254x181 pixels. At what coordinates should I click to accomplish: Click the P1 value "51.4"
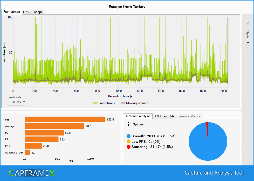63,139
